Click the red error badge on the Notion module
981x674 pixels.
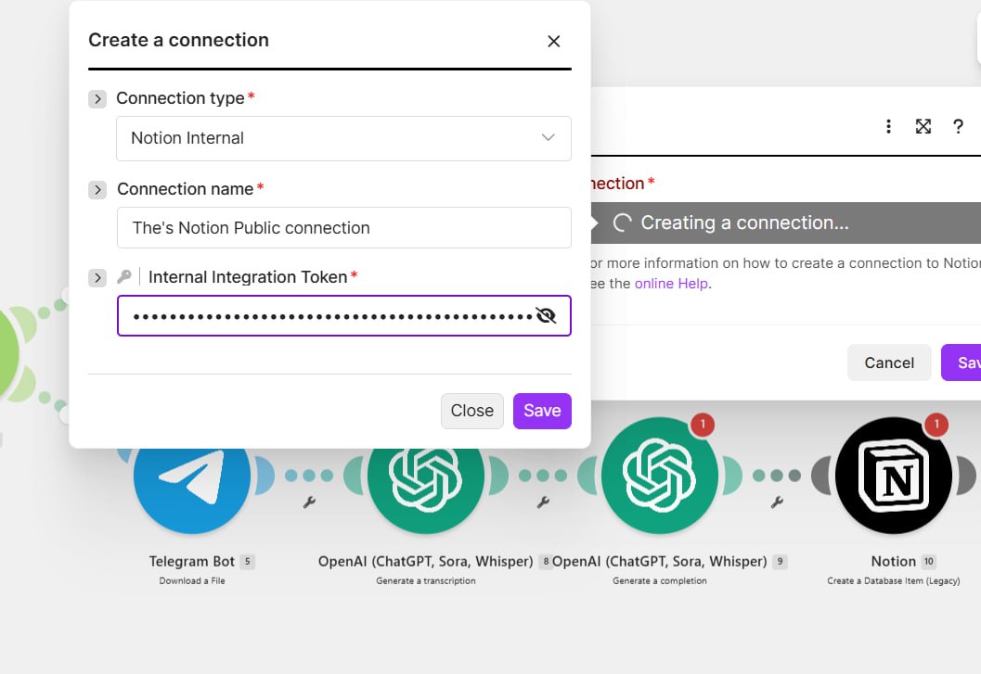tap(936, 425)
